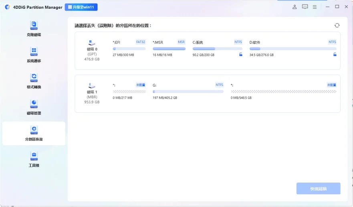353x207 pixels.
Task: Click the lock icon on C:系统 partition
Action: coord(241,54)
